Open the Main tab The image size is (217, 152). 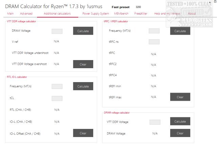pyautogui.click(x=10, y=14)
